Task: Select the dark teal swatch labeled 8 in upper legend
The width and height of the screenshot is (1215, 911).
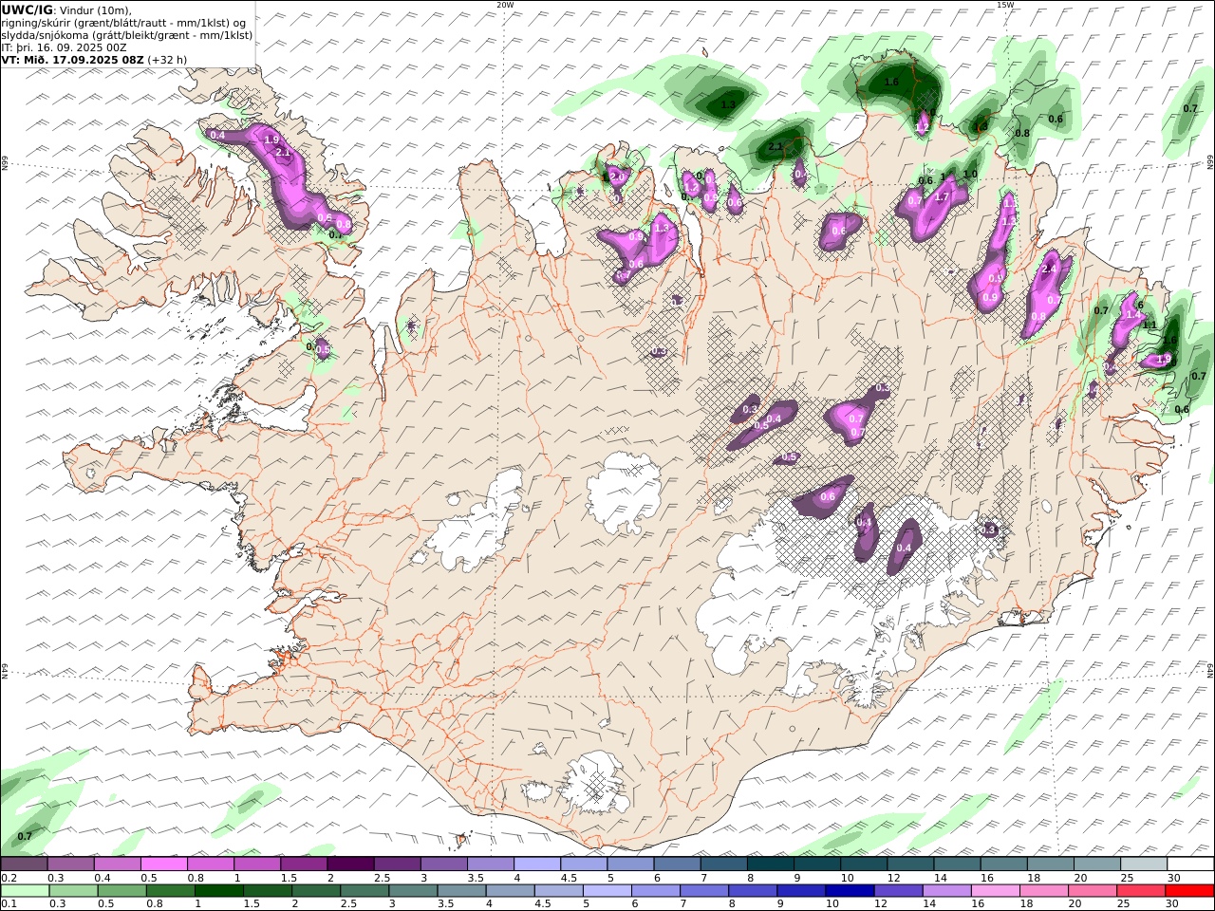Action: (x=771, y=864)
